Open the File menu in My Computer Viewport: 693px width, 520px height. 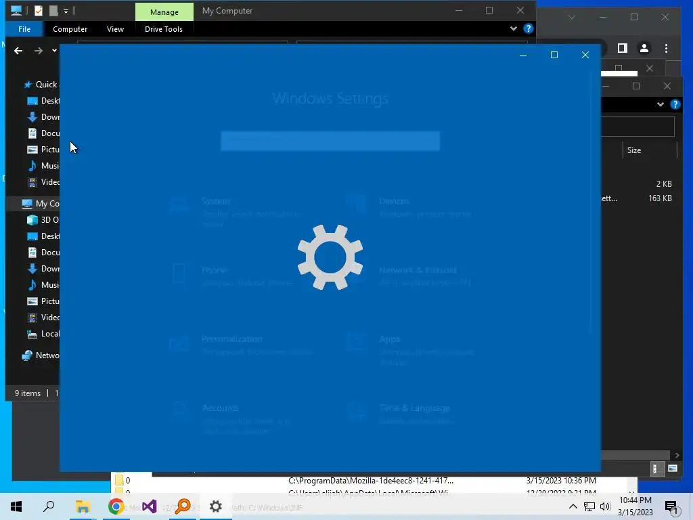click(x=24, y=29)
